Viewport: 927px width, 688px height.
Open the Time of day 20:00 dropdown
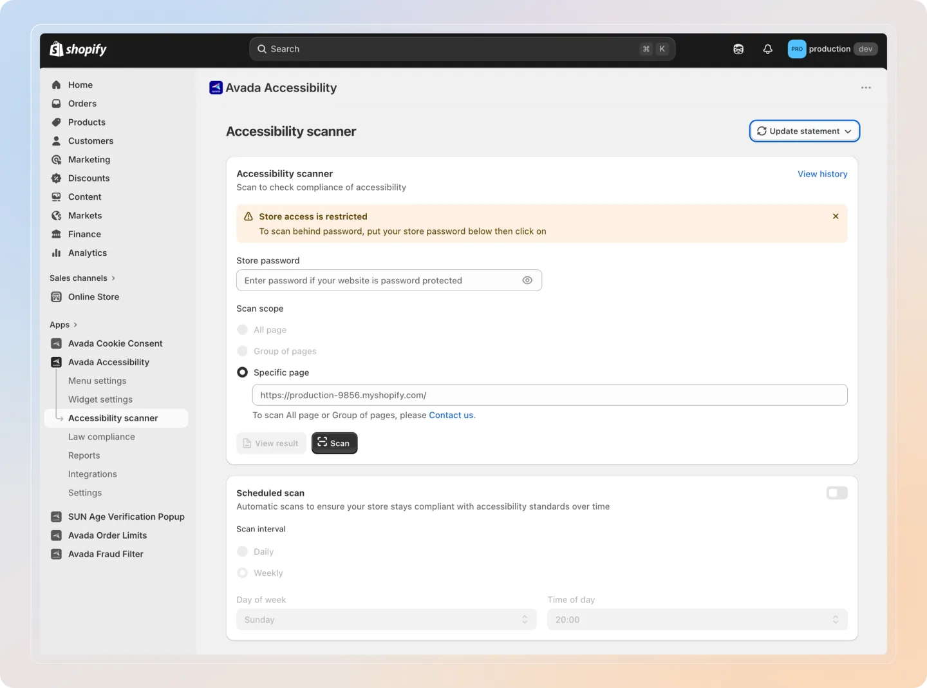tap(697, 620)
